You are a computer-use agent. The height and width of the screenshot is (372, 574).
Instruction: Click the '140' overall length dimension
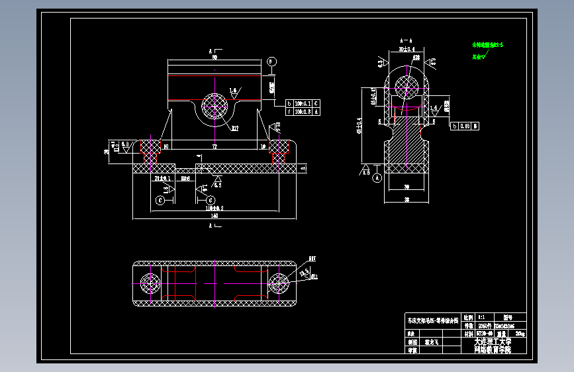(x=215, y=215)
